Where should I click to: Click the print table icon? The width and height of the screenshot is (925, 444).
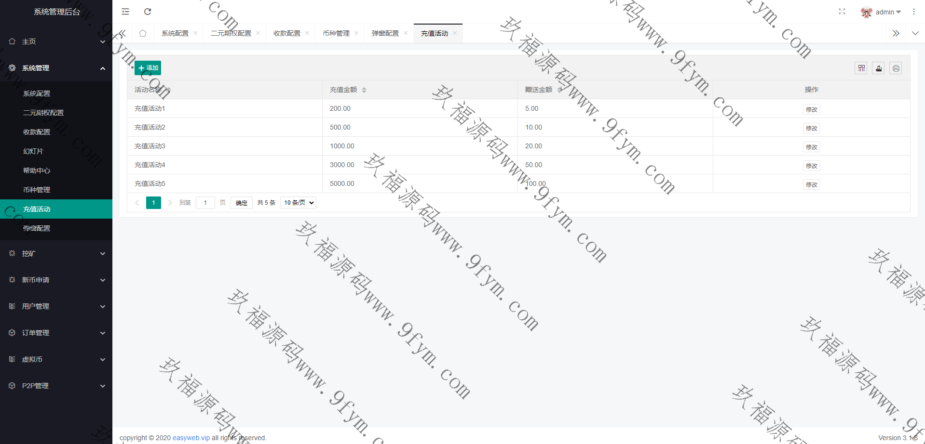[x=896, y=68]
